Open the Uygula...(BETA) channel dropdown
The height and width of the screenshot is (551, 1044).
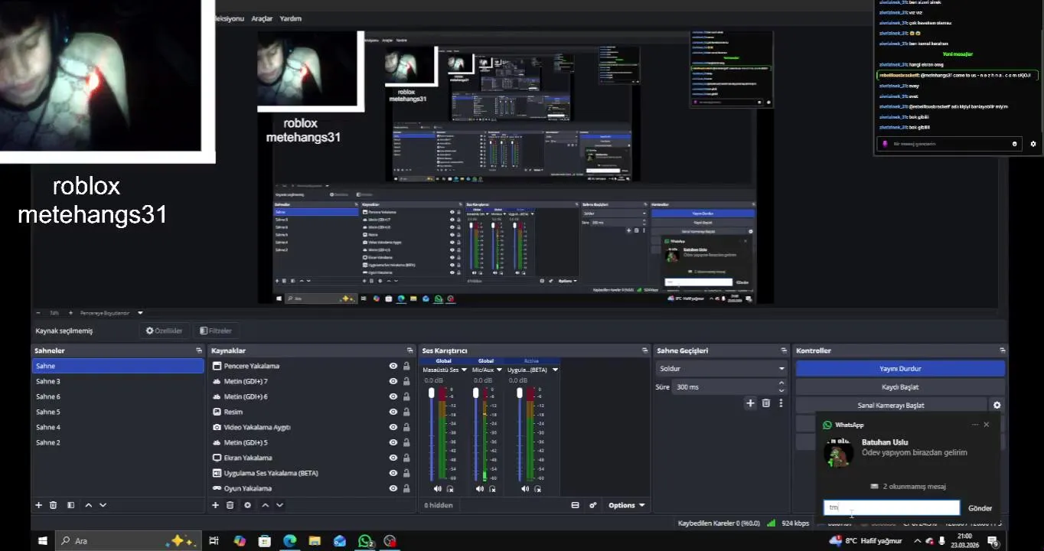click(x=555, y=370)
